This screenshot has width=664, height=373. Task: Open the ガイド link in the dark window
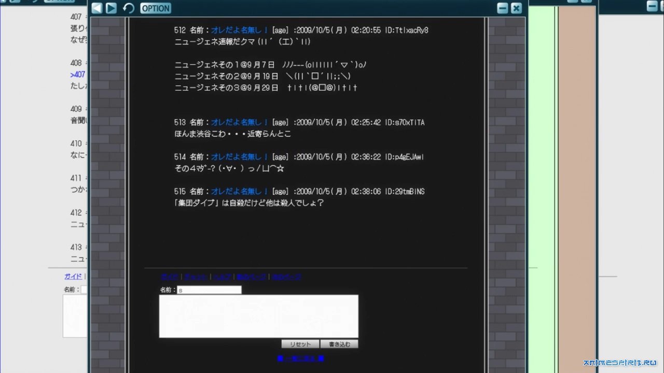(169, 277)
